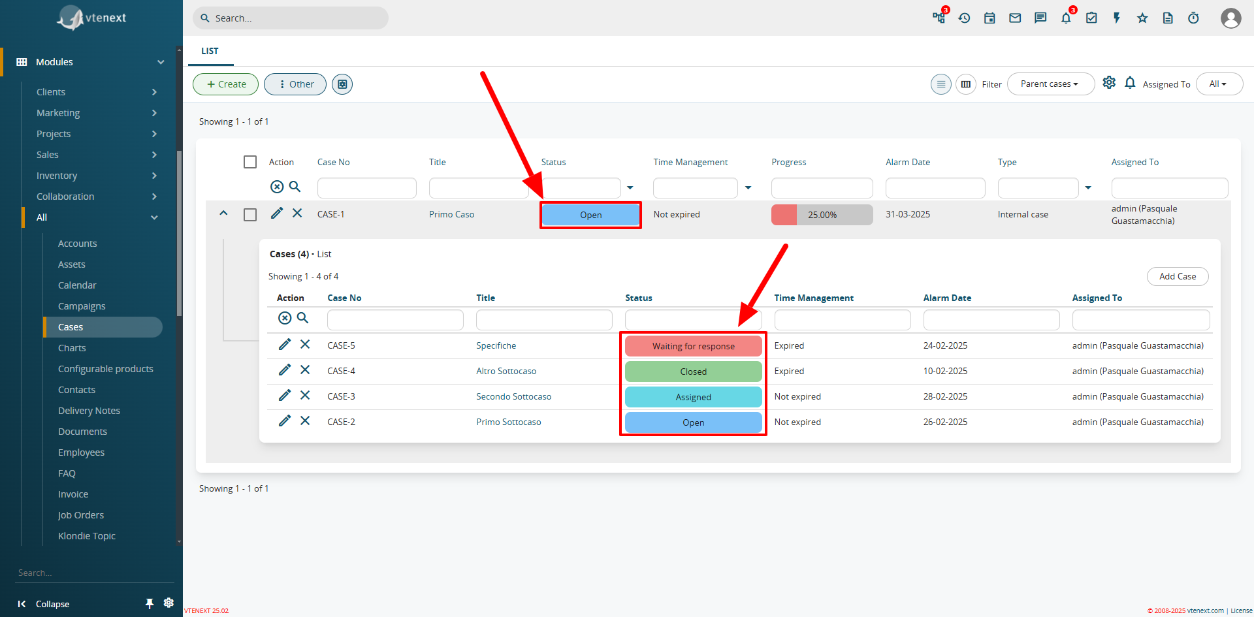The height and width of the screenshot is (617, 1254).
Task: Expand the Clients menu group
Action: point(154,92)
